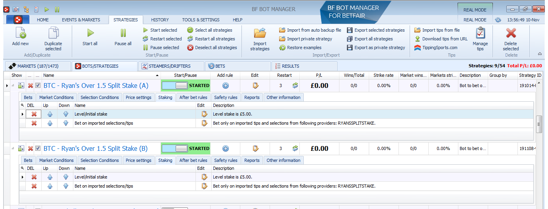Move Level/initial stake rule up in strategy (A)
The image size is (548, 209).
pyautogui.click(x=50, y=114)
